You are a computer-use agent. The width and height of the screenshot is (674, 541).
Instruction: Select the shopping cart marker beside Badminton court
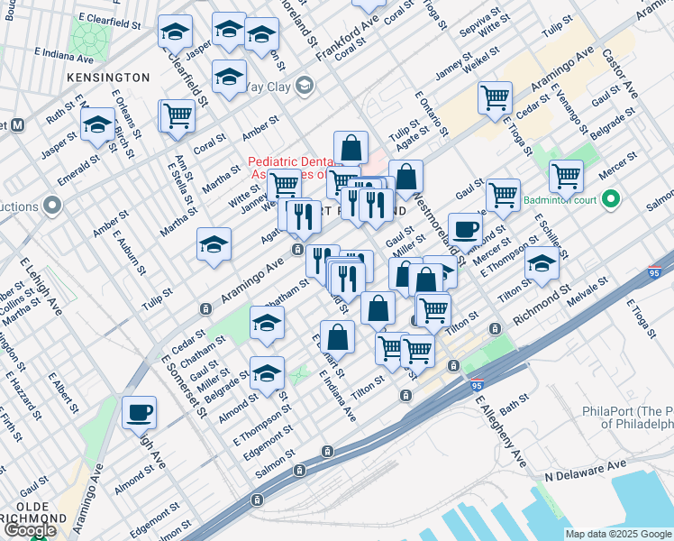566,178
